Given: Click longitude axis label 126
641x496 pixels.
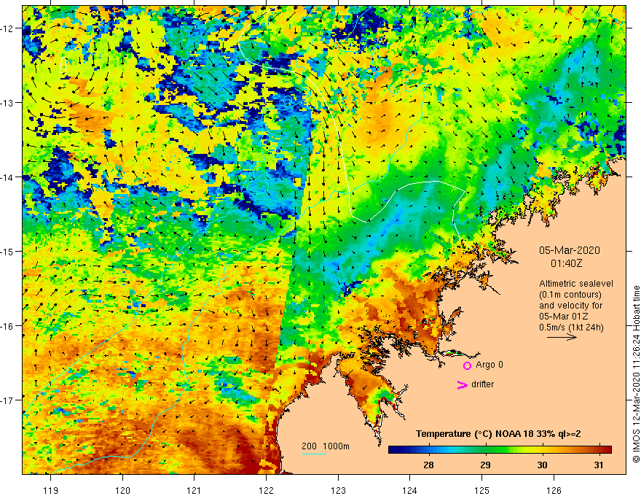Looking at the screenshot, I should click(x=554, y=490).
